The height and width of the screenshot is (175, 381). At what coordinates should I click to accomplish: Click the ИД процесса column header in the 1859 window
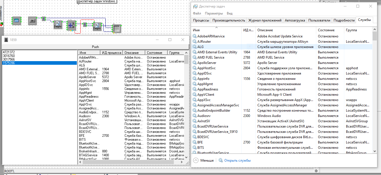click(112, 52)
